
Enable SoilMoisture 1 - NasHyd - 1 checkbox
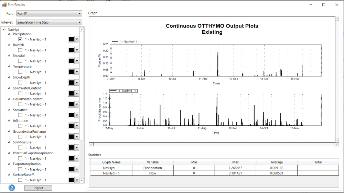click(20, 147)
